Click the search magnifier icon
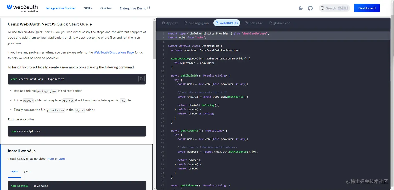394x190 pixels. tap(323, 8)
